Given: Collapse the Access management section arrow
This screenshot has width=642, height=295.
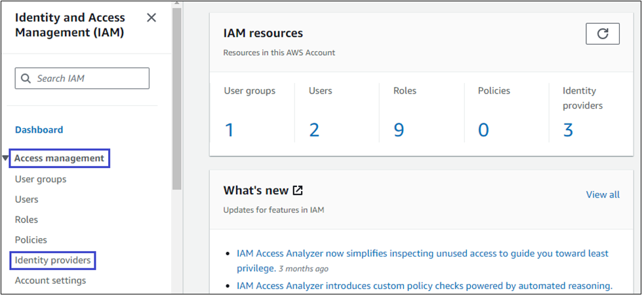Looking at the screenshot, I should click(x=6, y=158).
